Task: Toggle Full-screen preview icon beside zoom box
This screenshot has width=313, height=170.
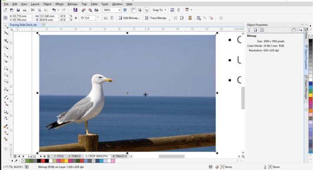Action: (125, 10)
